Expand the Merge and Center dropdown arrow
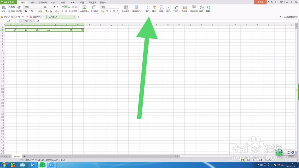Screen dimensions: 299x168 click(89, 11)
